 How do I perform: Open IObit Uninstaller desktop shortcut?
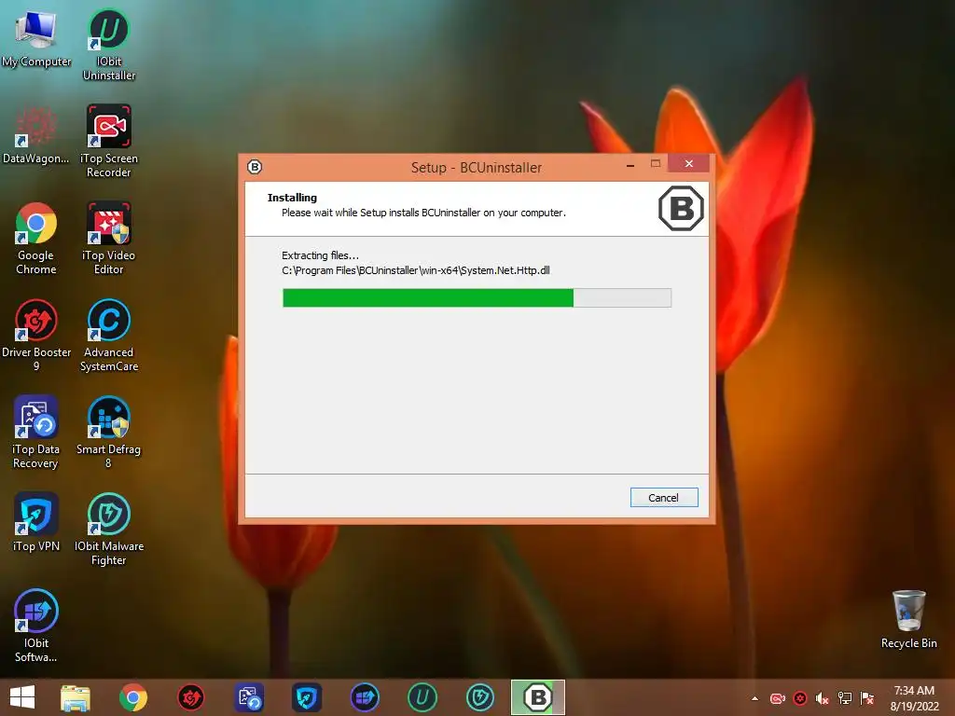(109, 46)
